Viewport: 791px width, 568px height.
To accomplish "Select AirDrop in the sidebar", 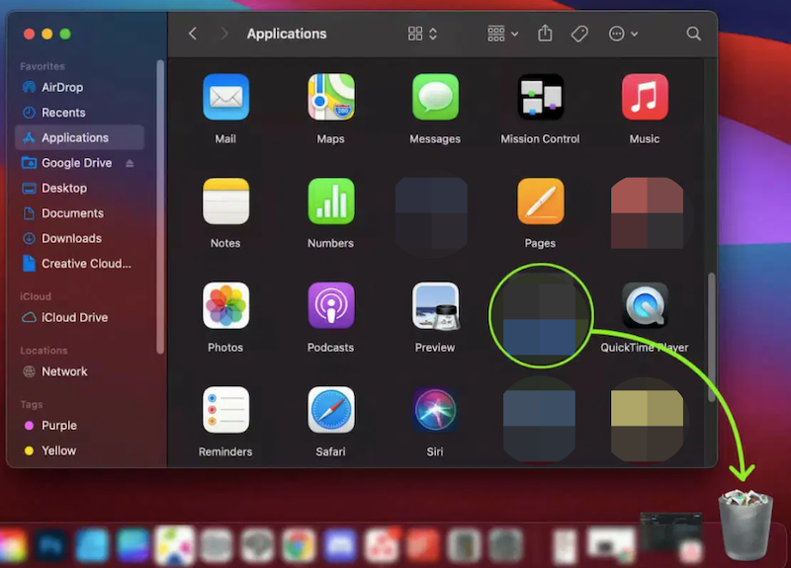I will point(62,87).
